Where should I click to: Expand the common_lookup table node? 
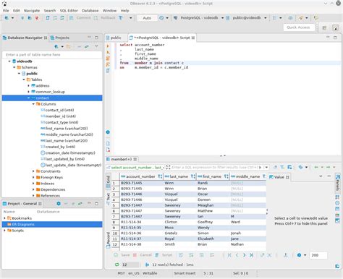click(29, 92)
